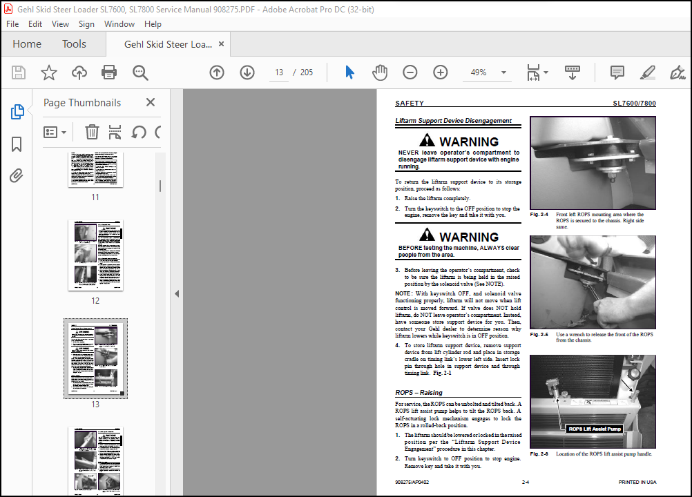The height and width of the screenshot is (497, 692).
Task: Open zoom level dropdown arrow
Action: click(x=503, y=72)
